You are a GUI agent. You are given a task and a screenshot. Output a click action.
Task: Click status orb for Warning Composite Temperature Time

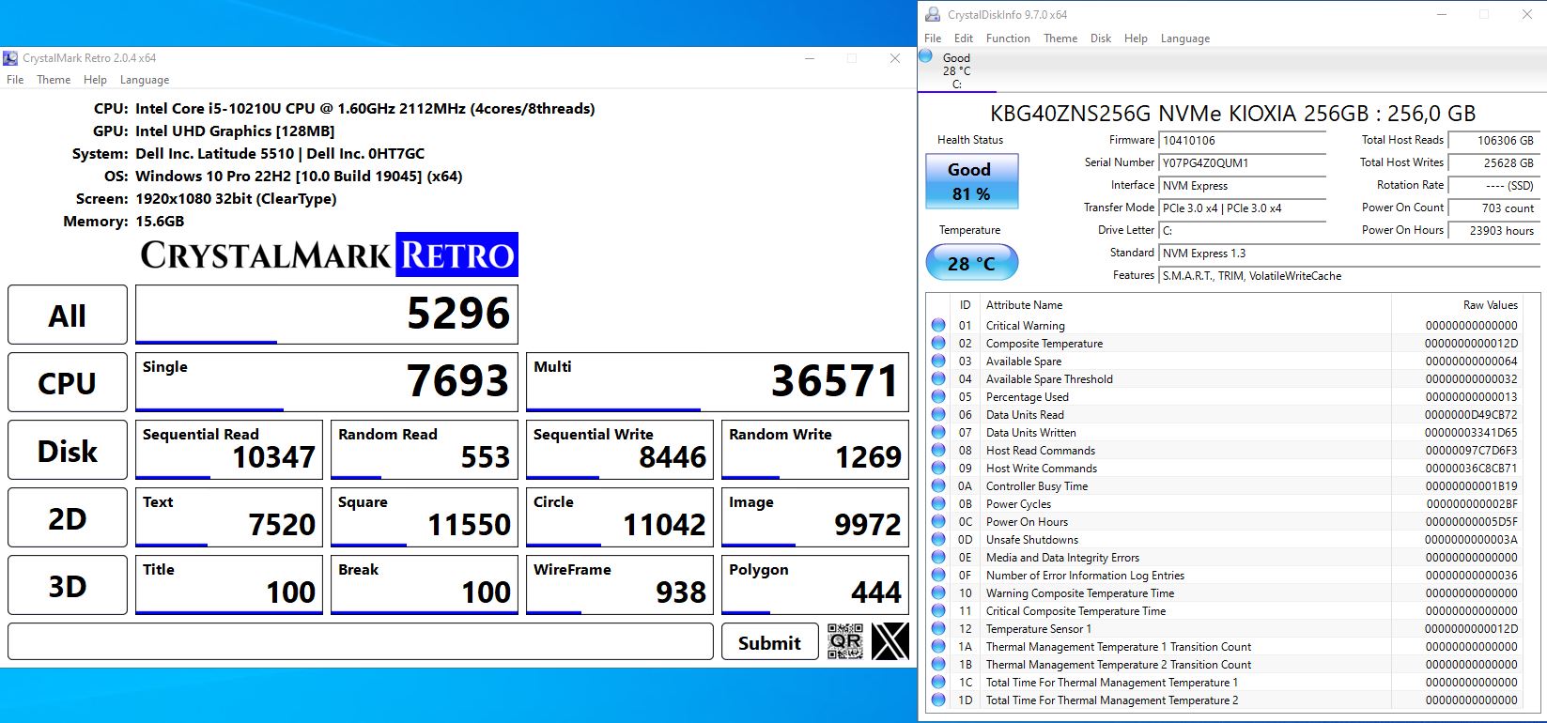[938, 592]
